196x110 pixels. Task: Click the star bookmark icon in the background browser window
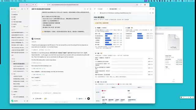pyautogui.click(x=137, y=5)
